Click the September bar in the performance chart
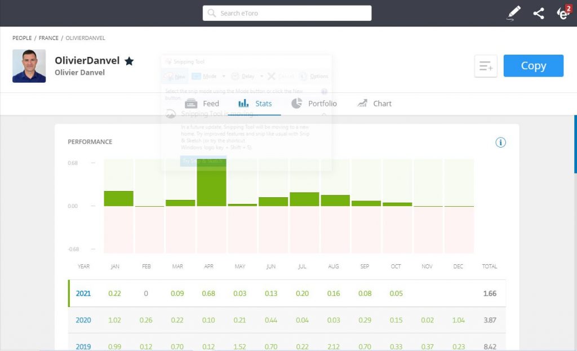577x351 pixels. click(x=366, y=203)
